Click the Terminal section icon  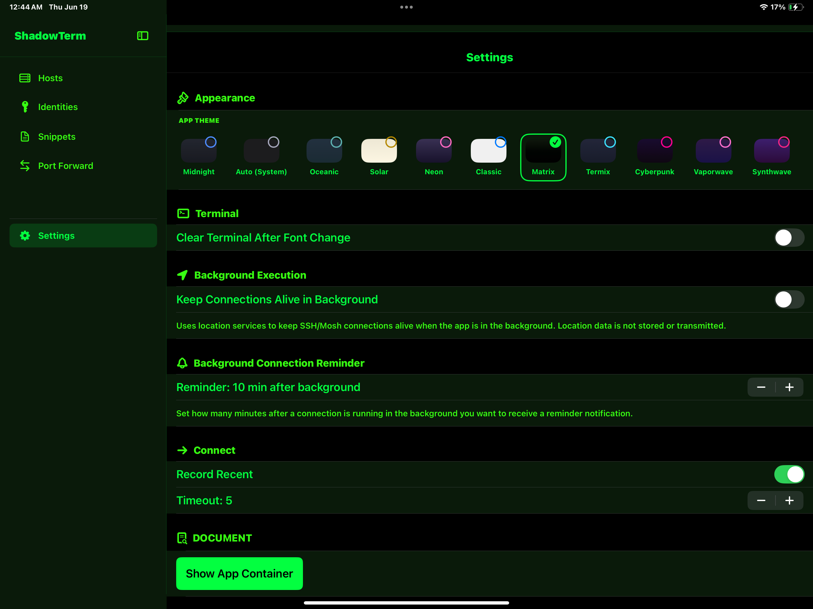click(x=183, y=214)
